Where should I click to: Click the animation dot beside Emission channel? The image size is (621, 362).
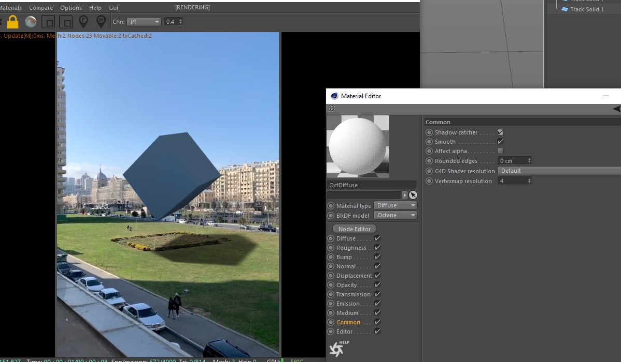331,304
